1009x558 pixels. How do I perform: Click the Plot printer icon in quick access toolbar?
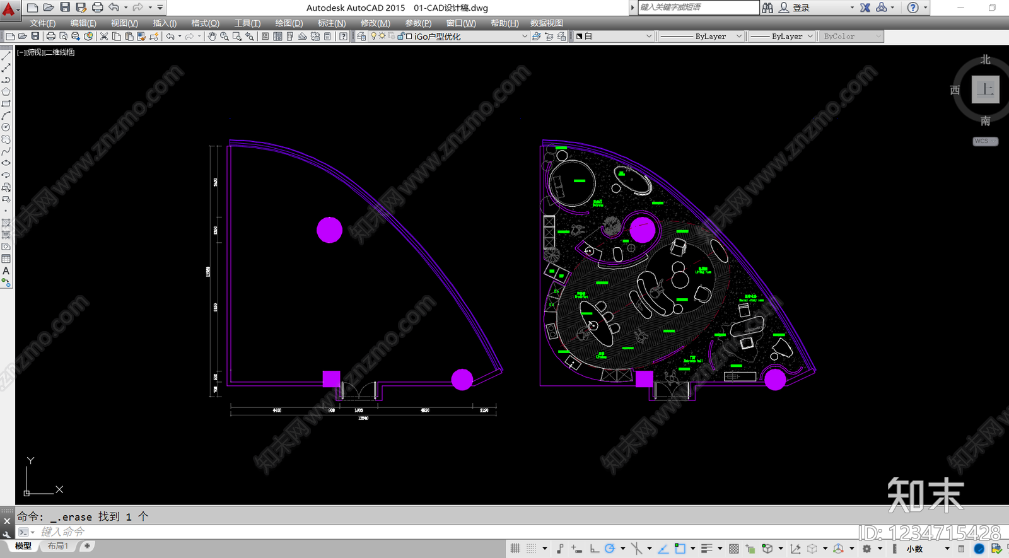click(x=98, y=8)
